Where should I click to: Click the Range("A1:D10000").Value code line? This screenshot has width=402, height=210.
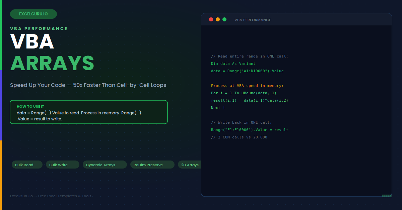[x=247, y=71]
